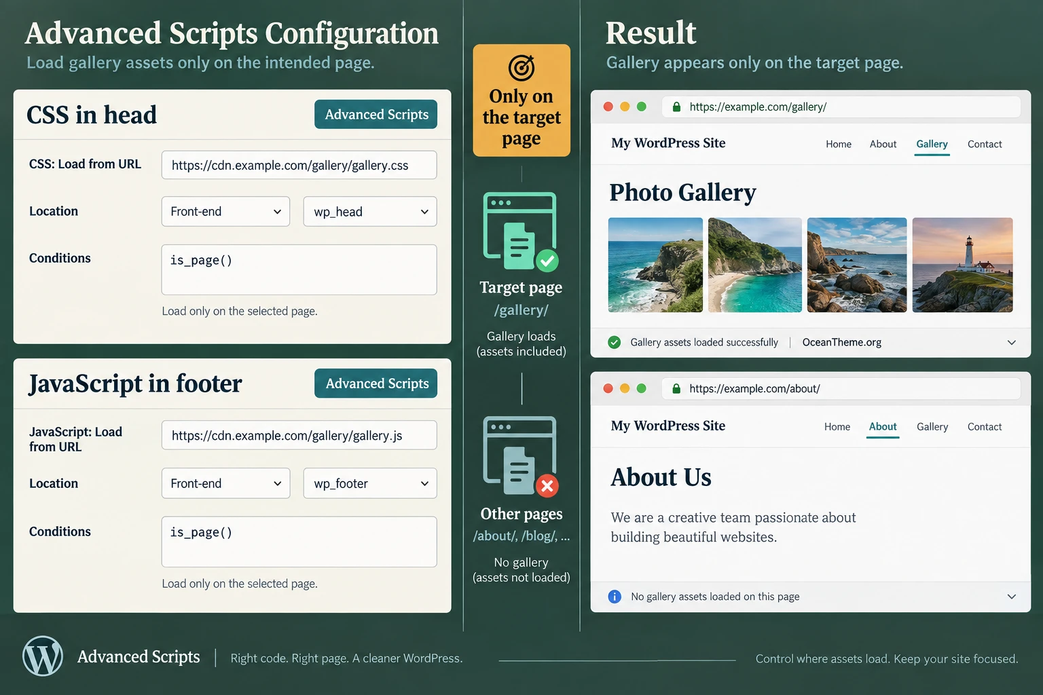Open the wp_footer hook dropdown
This screenshot has width=1043, height=695.
pos(370,483)
